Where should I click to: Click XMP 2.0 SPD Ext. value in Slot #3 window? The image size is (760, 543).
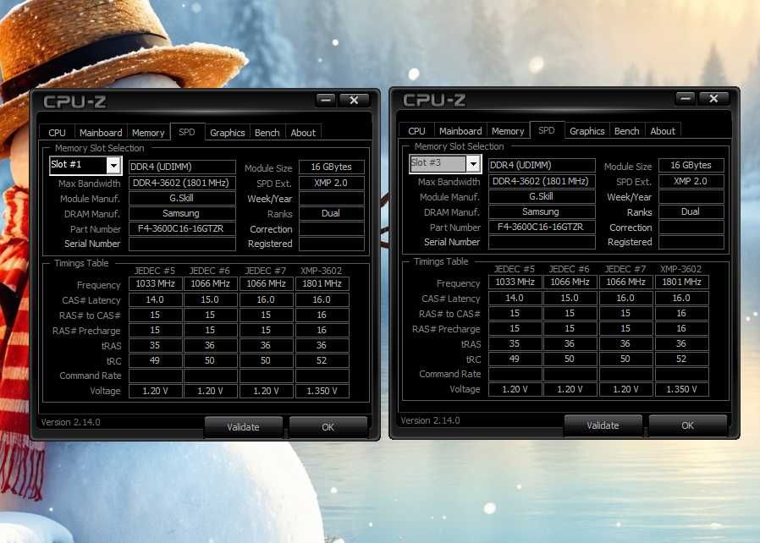click(691, 181)
